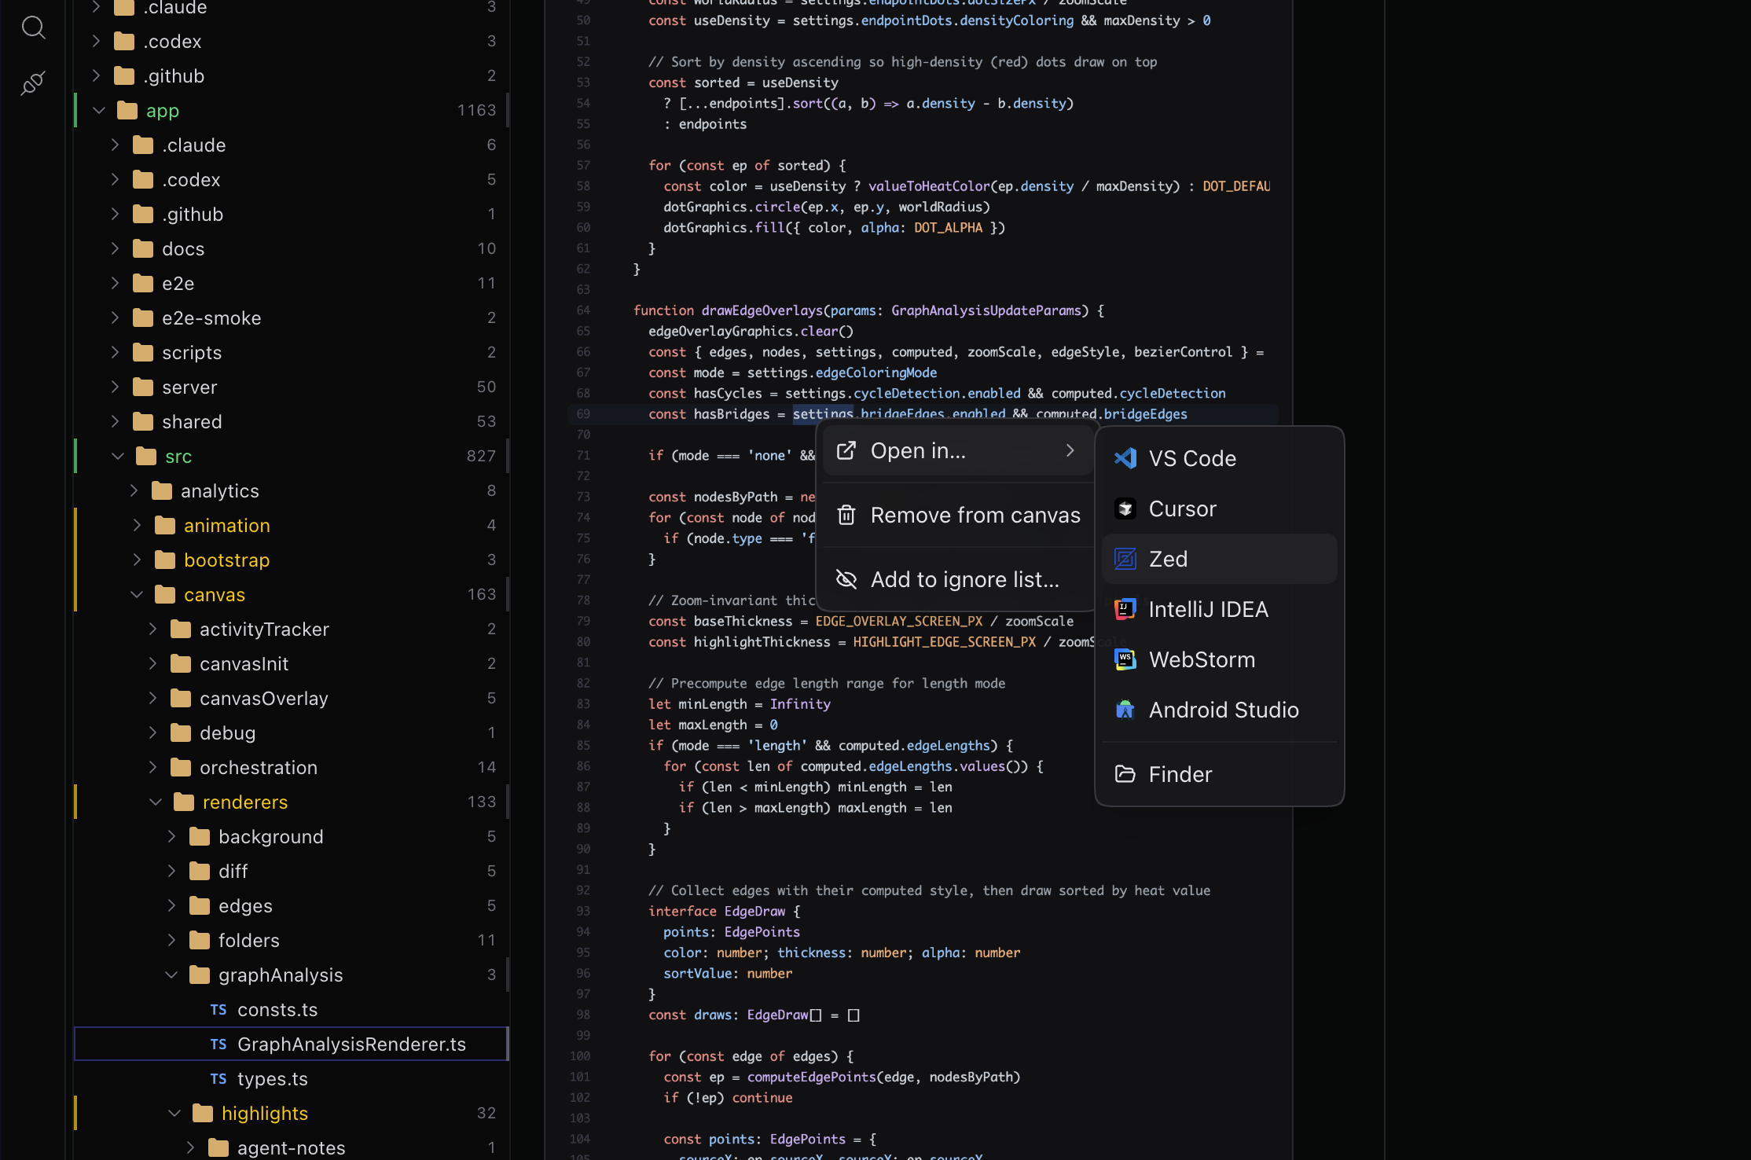
Task: Click the folder icon of analytics
Action: coord(162,491)
